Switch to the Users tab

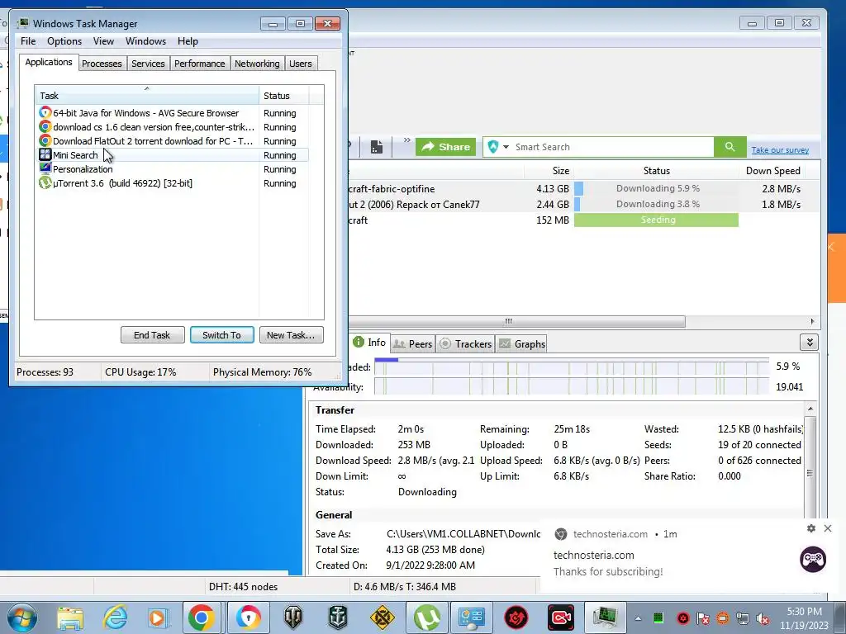[300, 64]
